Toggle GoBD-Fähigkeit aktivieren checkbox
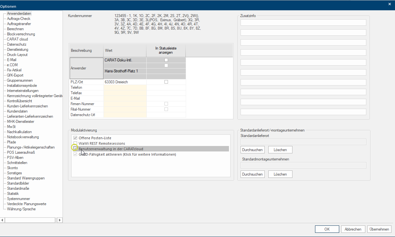The image size is (395, 237). pos(75,154)
